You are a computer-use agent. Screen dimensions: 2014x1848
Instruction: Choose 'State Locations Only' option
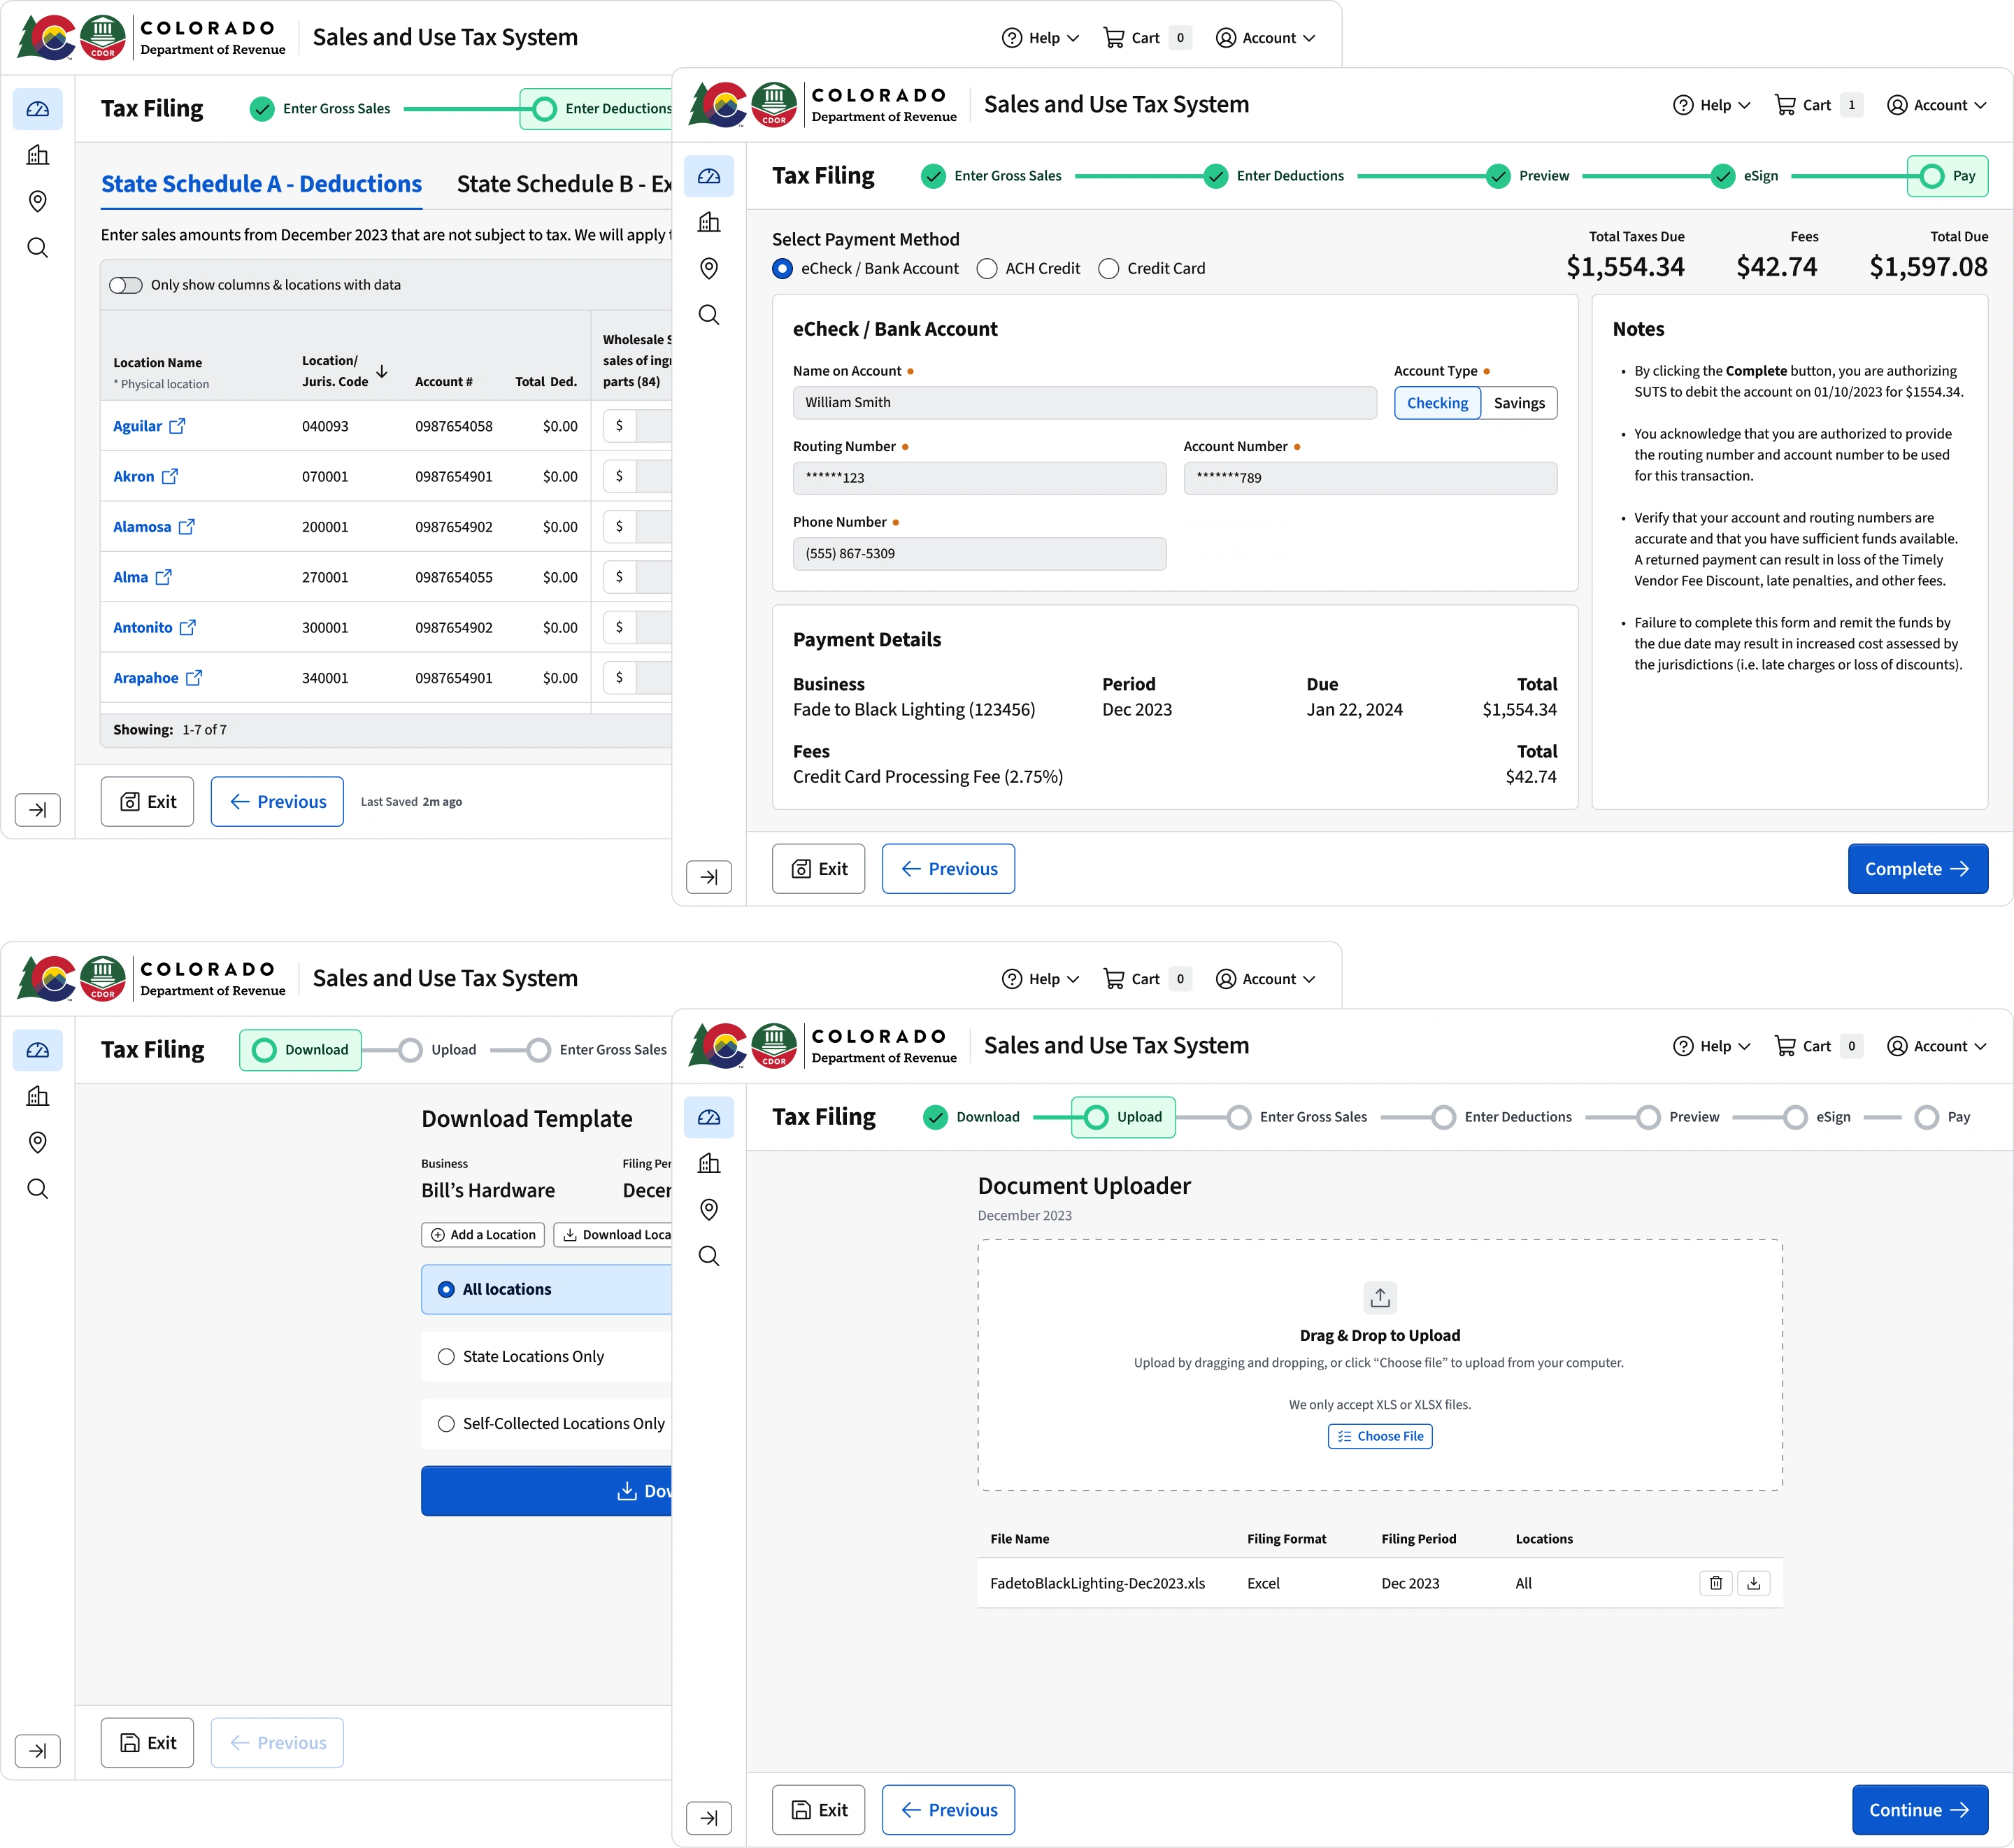[445, 1356]
